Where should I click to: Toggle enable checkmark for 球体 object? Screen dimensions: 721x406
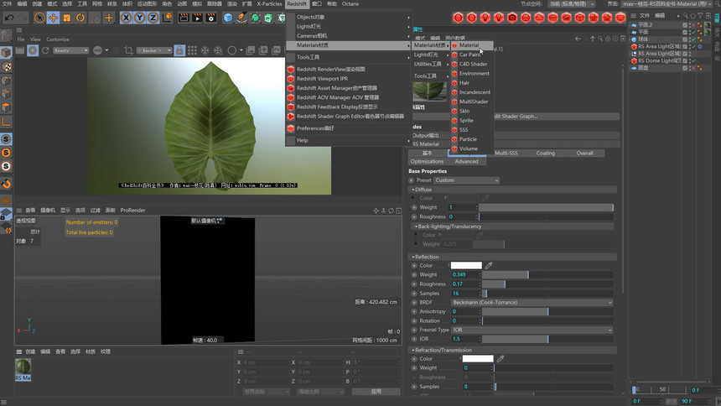click(693, 39)
